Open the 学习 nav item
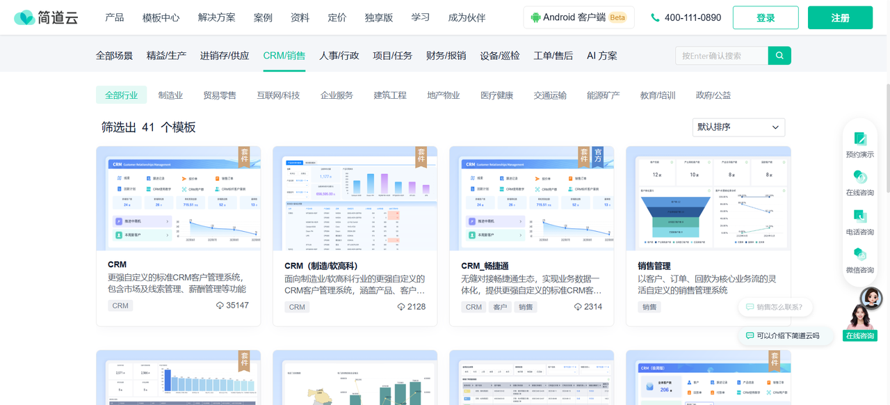 [421, 17]
